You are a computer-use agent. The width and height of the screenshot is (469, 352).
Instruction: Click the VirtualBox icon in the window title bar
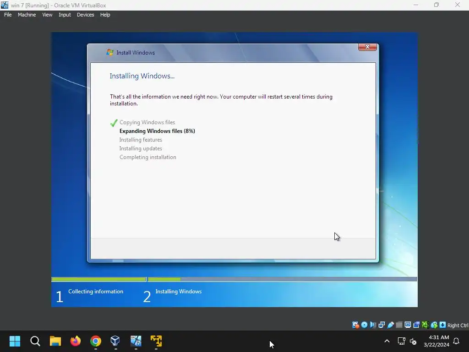[5, 5]
